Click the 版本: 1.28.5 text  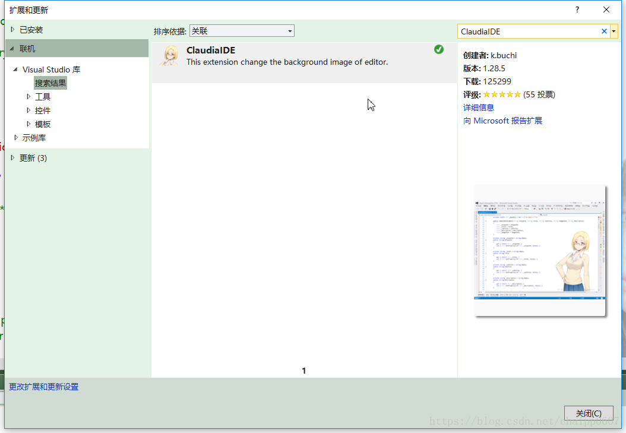484,68
